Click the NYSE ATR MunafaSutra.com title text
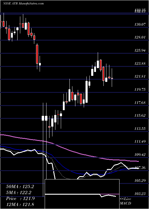149x209 pixels. pos(23,3)
